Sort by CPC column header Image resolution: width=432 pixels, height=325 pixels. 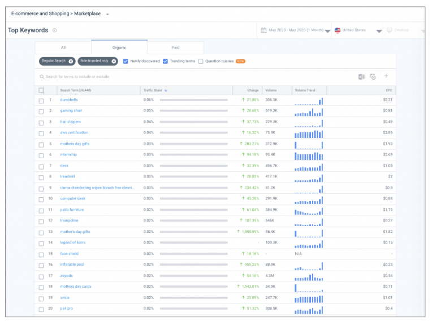[389, 90]
